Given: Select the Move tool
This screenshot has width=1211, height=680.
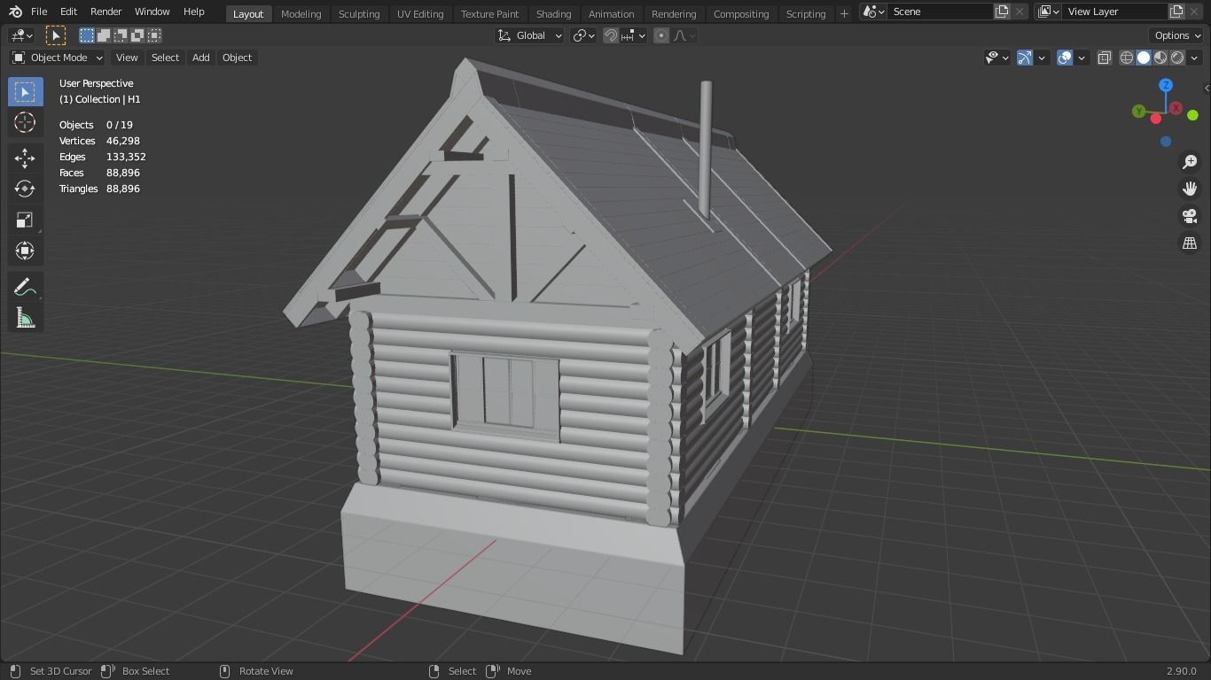Looking at the screenshot, I should [25, 158].
